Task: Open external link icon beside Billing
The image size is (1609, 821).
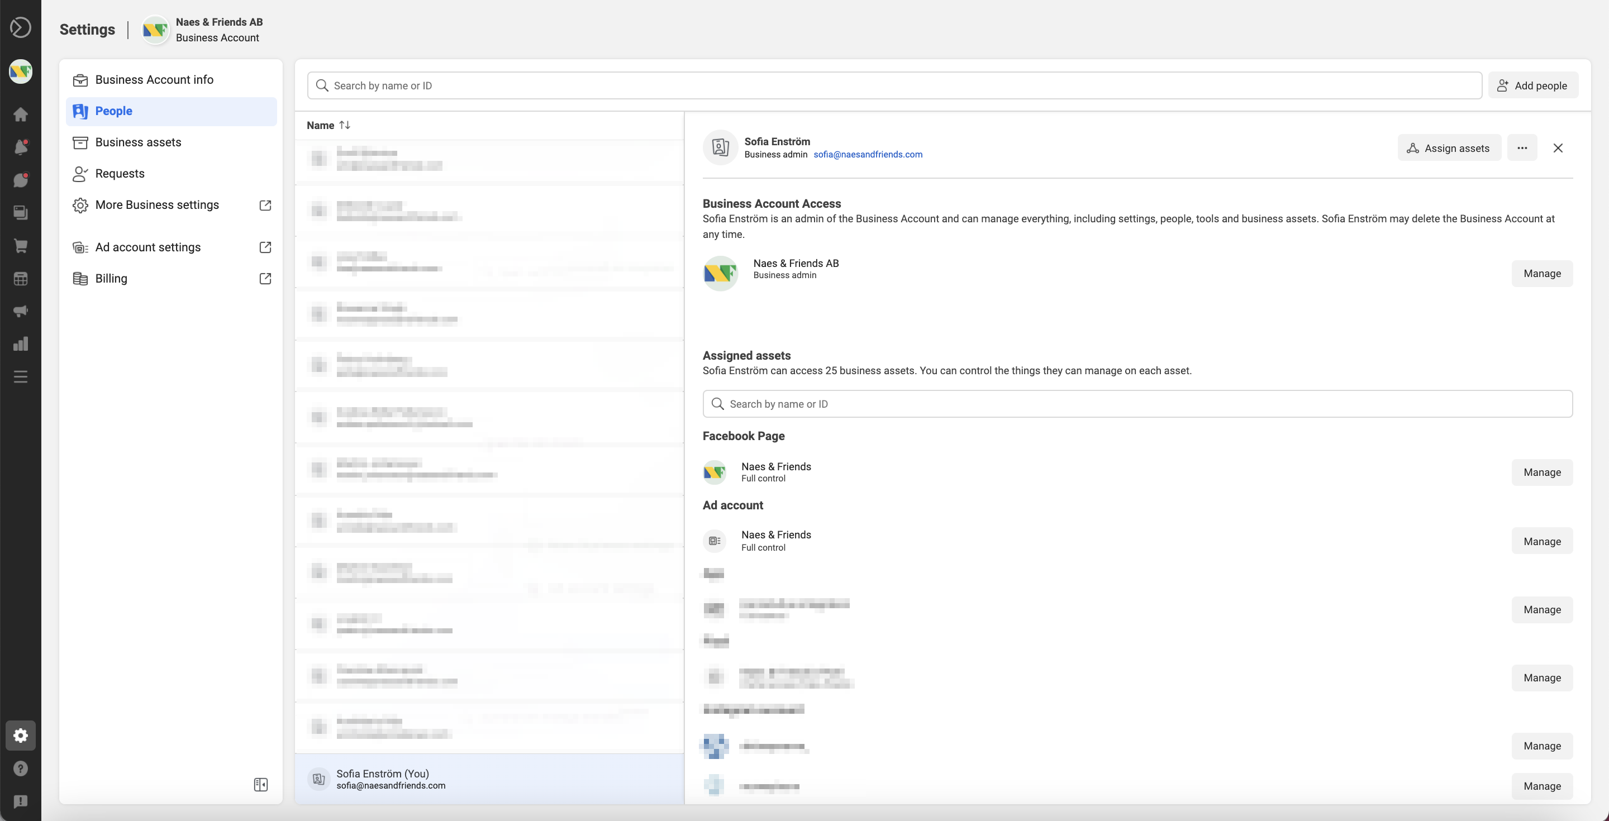Action: click(x=265, y=279)
